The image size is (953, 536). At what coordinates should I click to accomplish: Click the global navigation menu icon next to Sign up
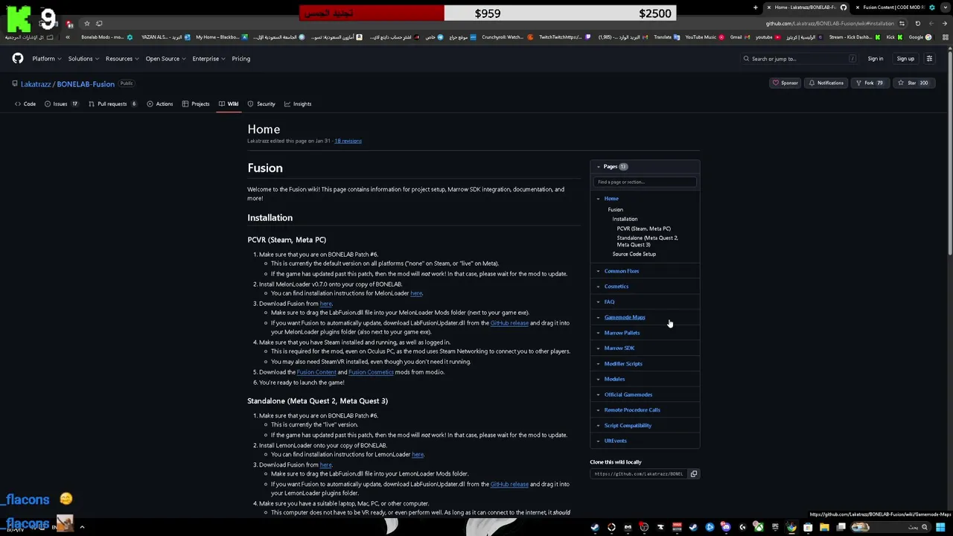click(929, 59)
